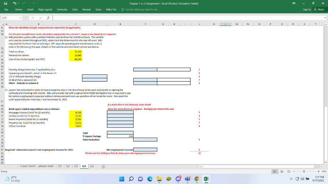Select the Office Furniture amount cell

coord(76,126)
